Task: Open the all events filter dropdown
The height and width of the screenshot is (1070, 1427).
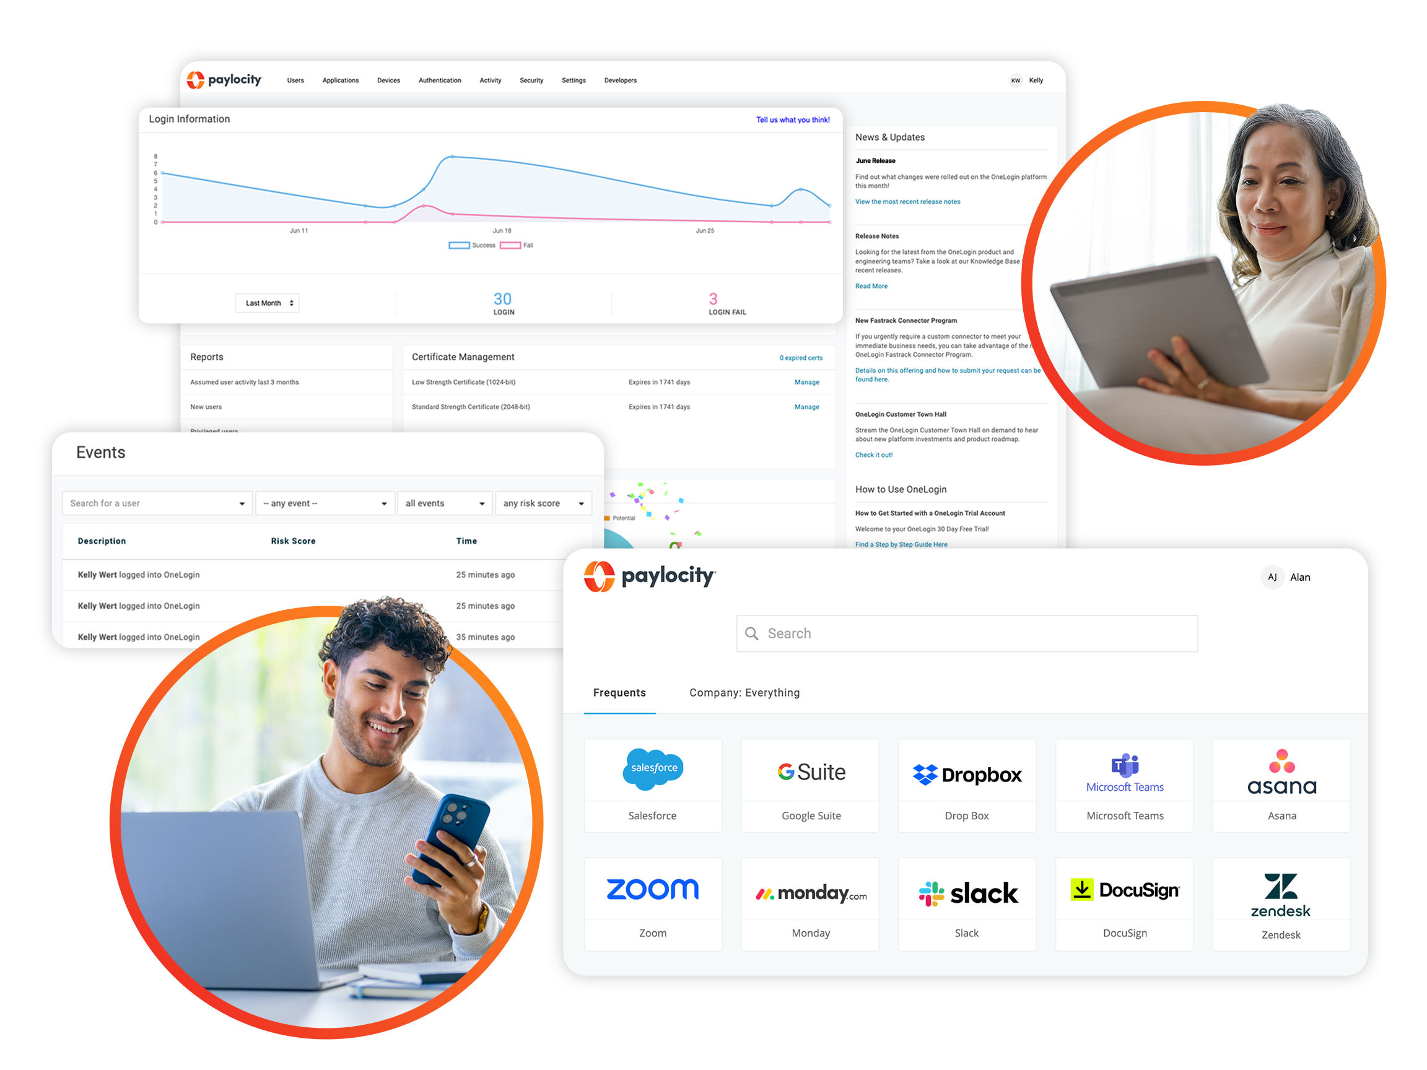Action: pyautogui.click(x=445, y=503)
